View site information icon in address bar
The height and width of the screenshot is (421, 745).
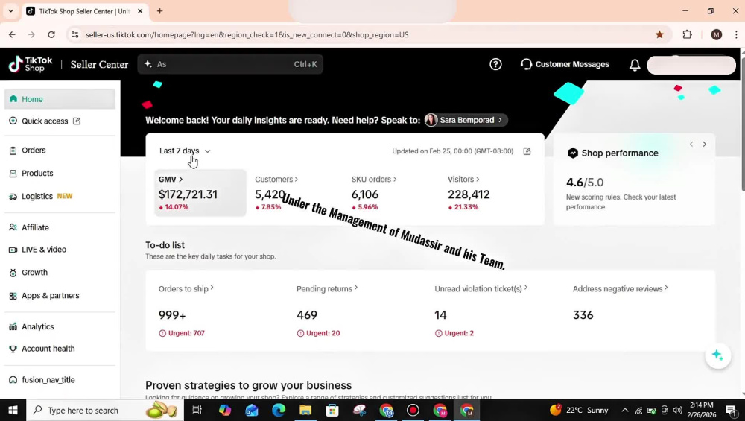[x=74, y=34]
